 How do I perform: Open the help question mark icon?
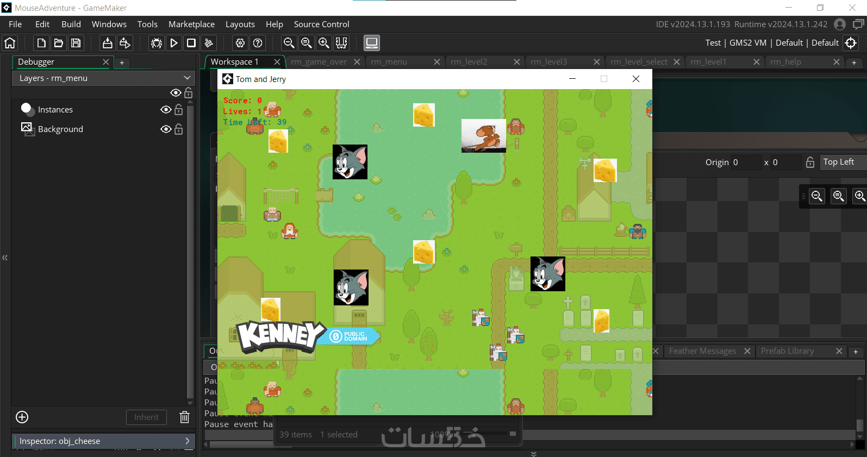[x=258, y=43]
